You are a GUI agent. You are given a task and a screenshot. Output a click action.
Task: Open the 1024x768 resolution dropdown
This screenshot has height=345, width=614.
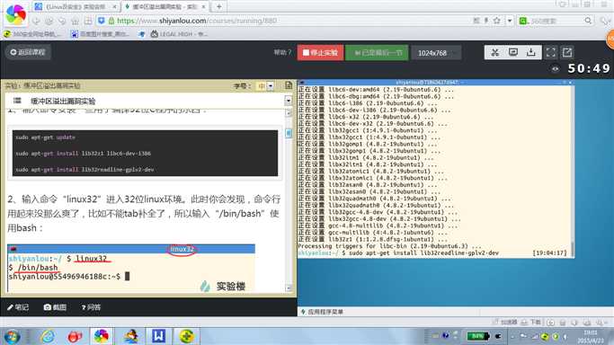pyautogui.click(x=436, y=53)
